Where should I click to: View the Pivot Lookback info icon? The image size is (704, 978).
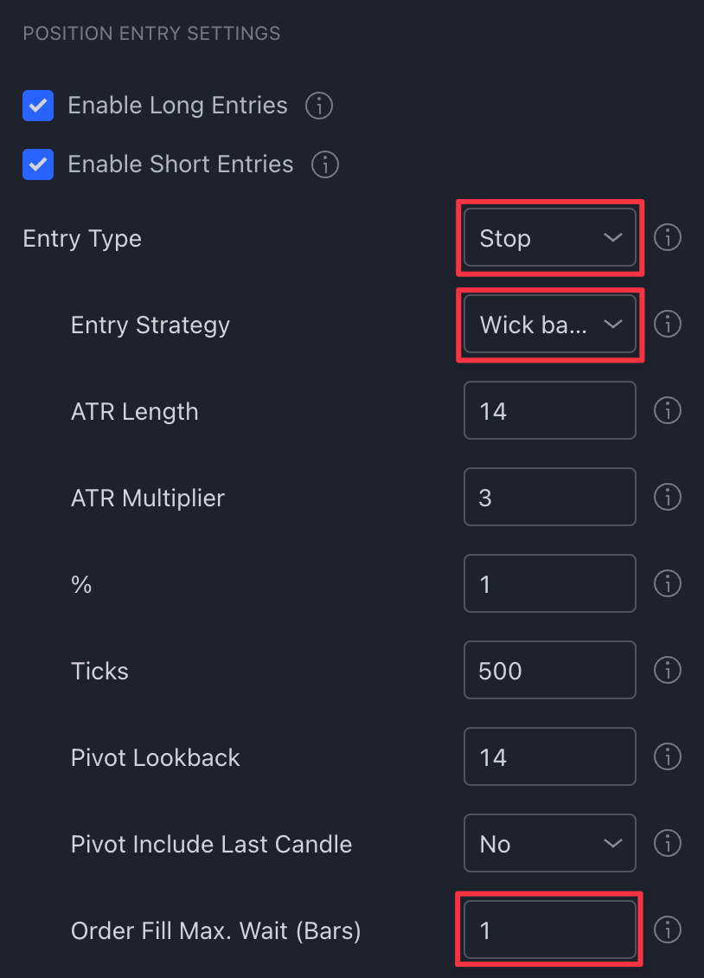click(x=667, y=756)
